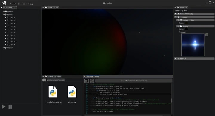Click the Skybox texture thumbnail
This screenshot has width=215, height=116.
coord(193,45)
